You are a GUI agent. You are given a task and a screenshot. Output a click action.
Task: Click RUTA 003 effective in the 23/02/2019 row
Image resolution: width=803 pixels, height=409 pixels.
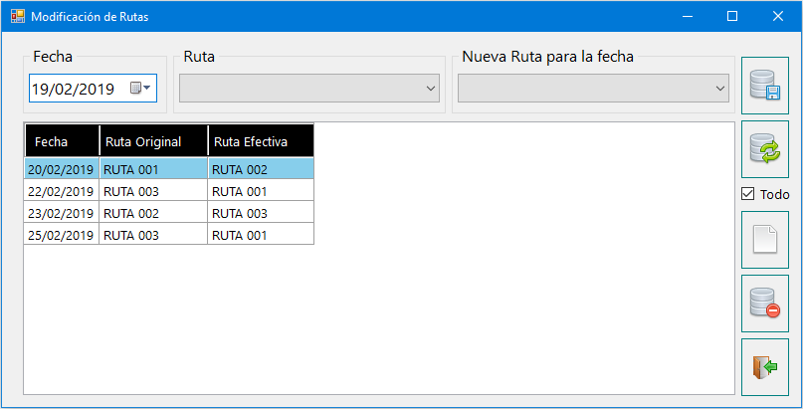(261, 214)
